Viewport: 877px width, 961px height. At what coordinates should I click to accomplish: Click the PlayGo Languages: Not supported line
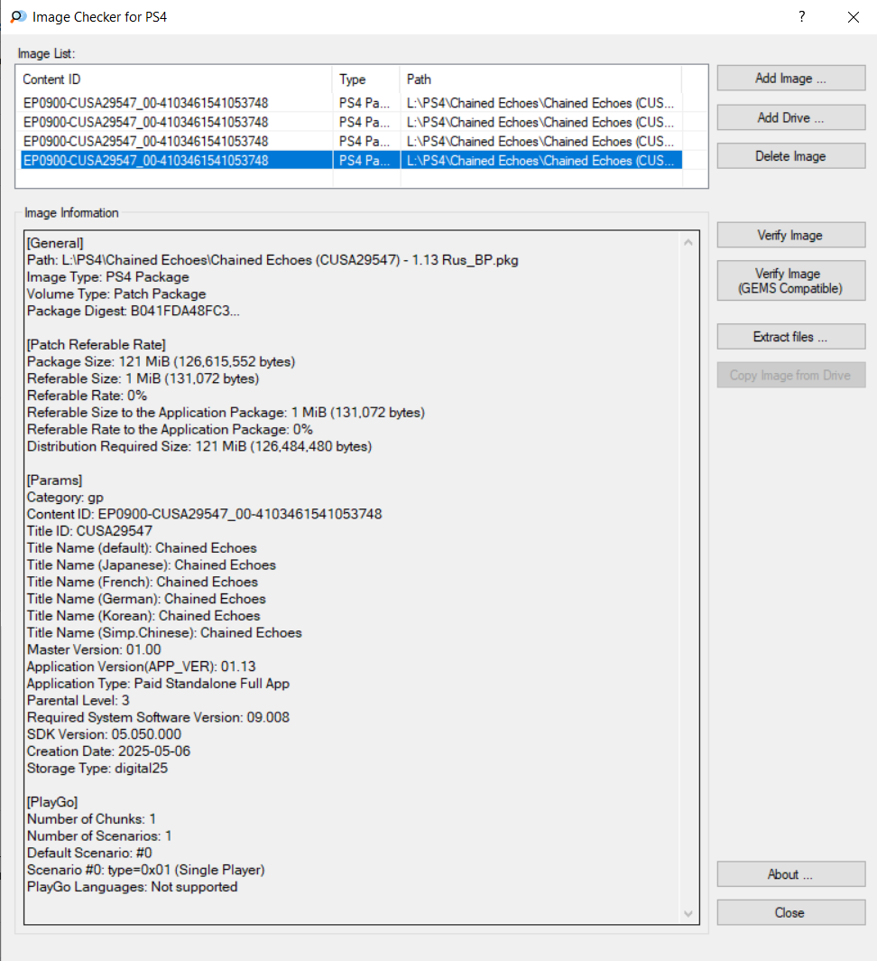[133, 887]
